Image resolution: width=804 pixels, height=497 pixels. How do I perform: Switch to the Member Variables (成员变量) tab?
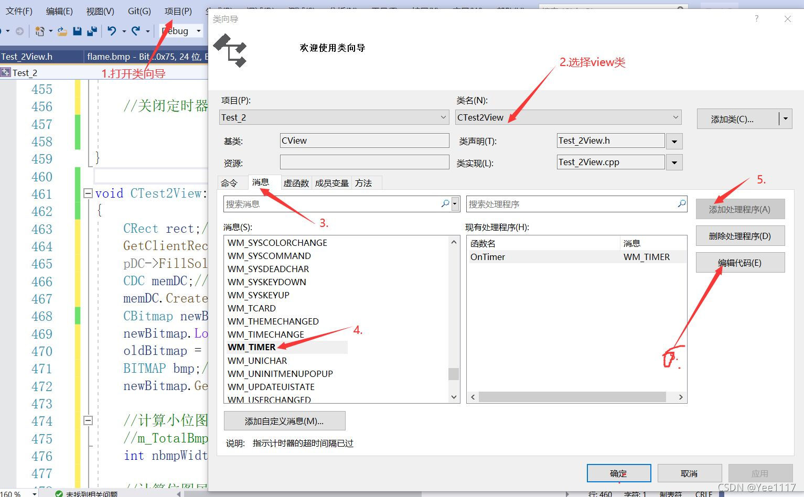[x=332, y=183]
